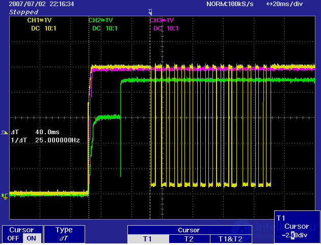Click the magenta DC 10:1 text

tap(166, 28)
